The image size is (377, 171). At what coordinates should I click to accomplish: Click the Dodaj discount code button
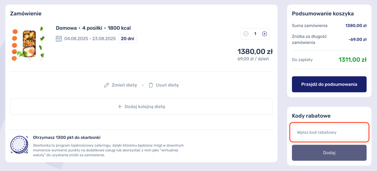[x=329, y=153]
